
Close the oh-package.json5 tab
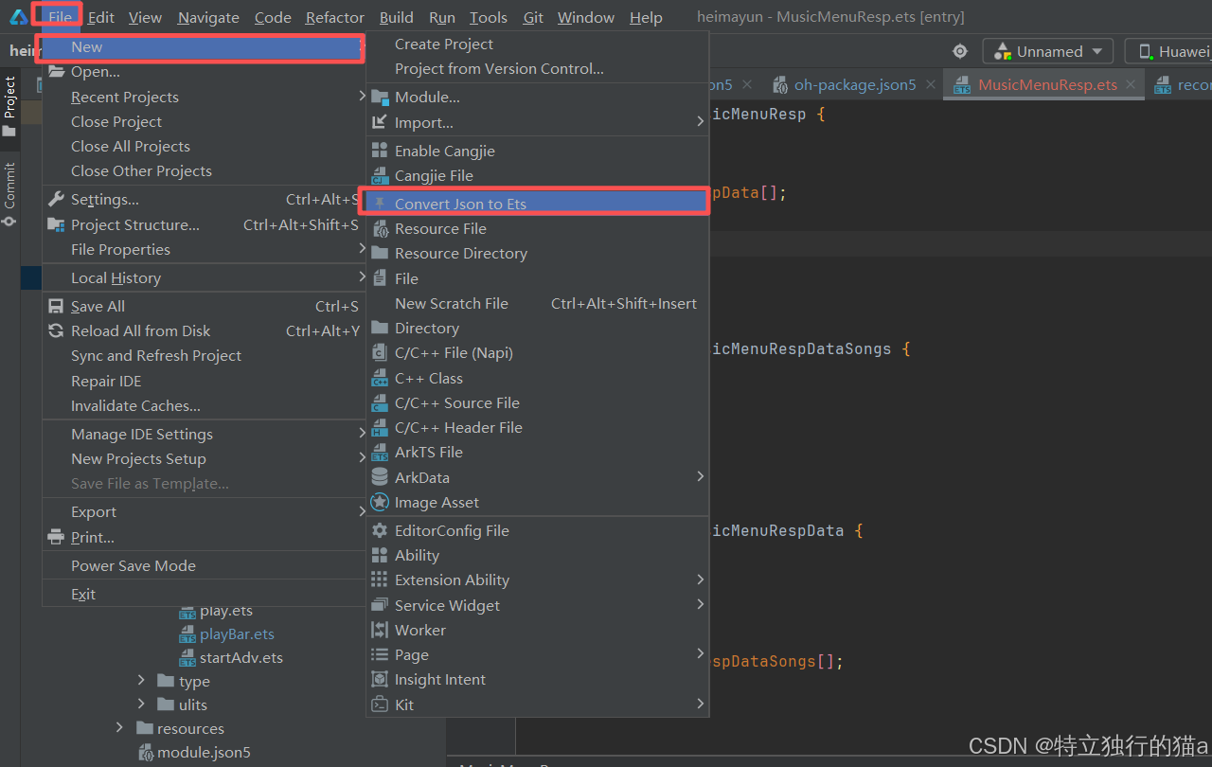click(931, 84)
